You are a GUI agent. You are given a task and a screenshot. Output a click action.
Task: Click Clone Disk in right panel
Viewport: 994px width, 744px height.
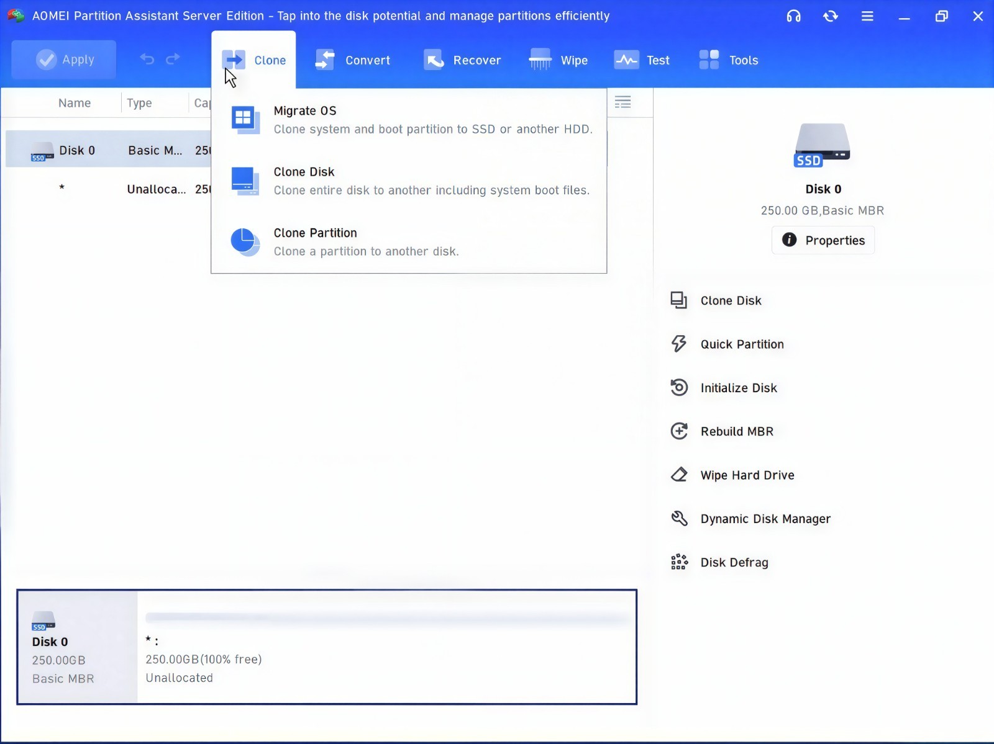[731, 300]
